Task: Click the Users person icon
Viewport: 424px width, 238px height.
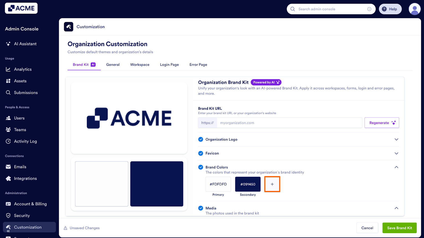Action: coord(8,118)
